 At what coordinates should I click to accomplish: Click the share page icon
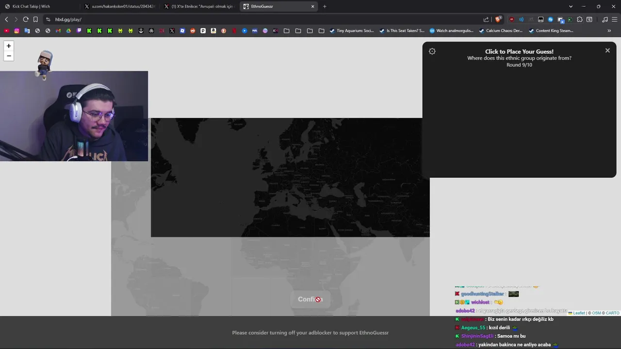[486, 19]
